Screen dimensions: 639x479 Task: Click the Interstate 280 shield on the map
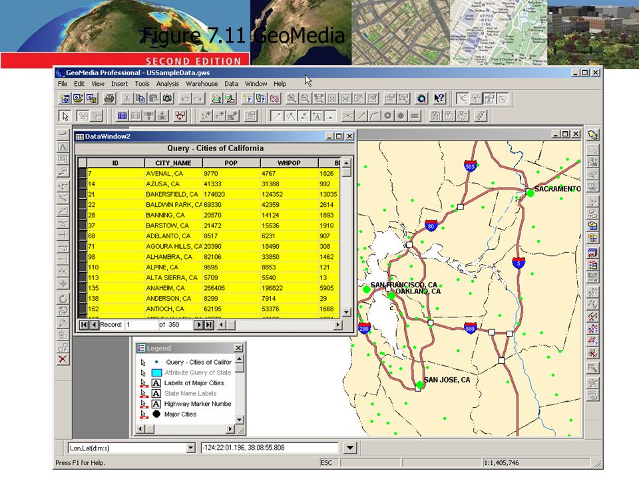tap(364, 328)
